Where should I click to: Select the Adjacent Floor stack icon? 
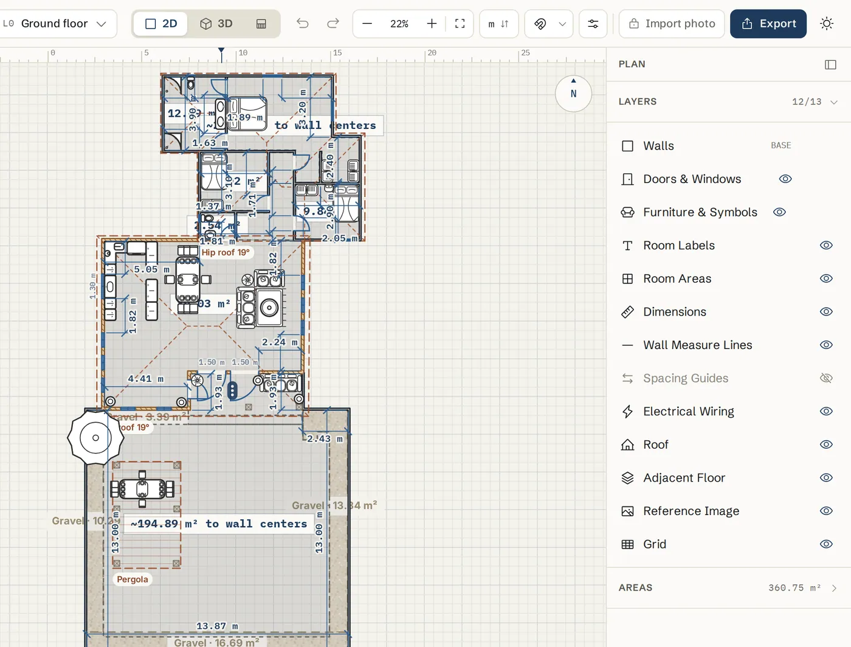pos(628,478)
